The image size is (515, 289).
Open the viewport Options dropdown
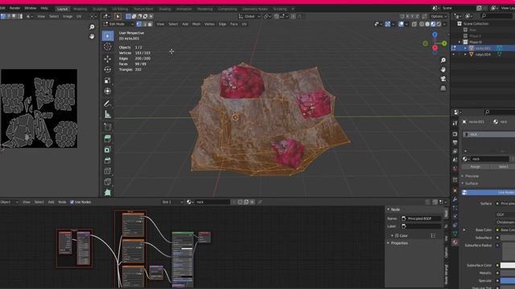tap(439, 16)
